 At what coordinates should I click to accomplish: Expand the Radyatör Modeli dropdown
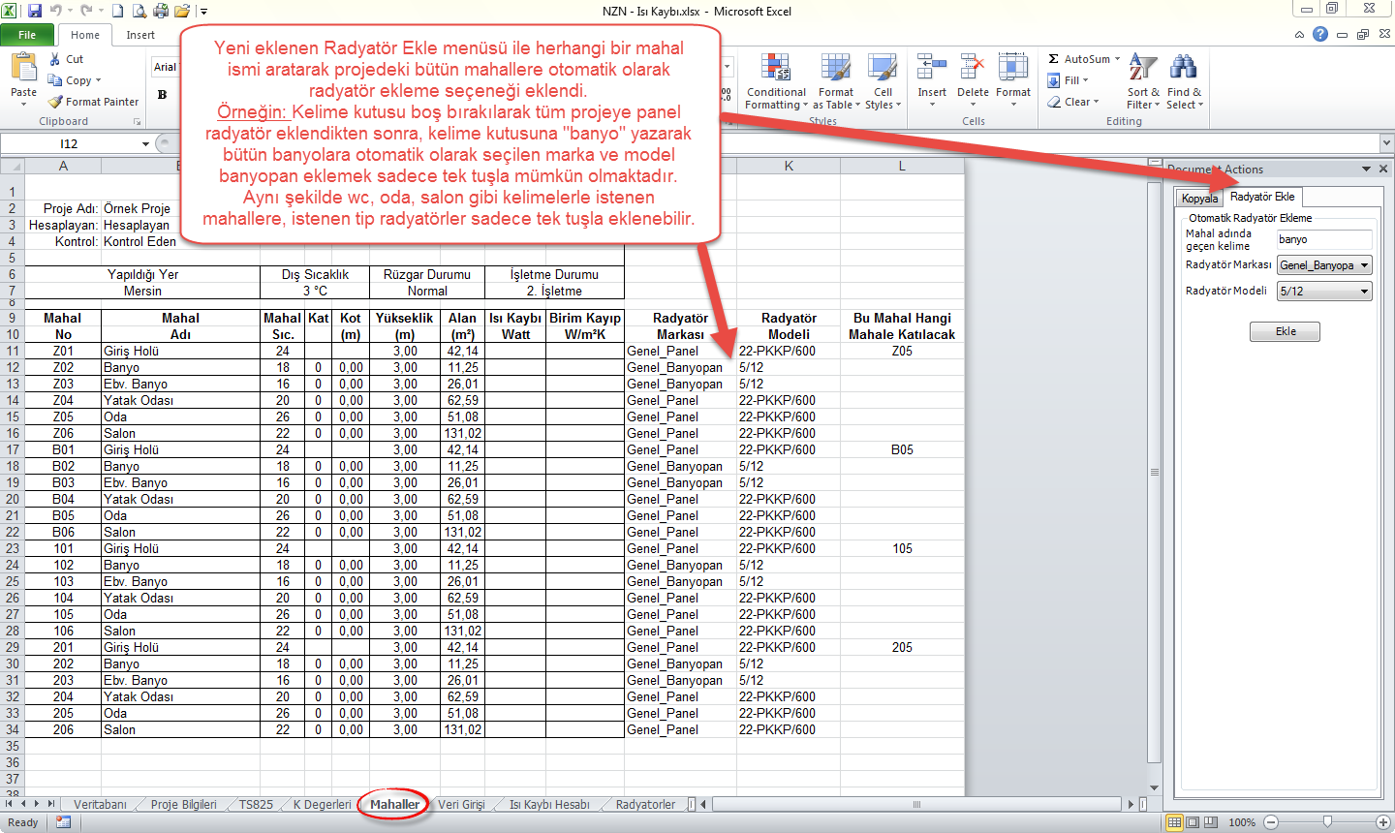(1364, 292)
